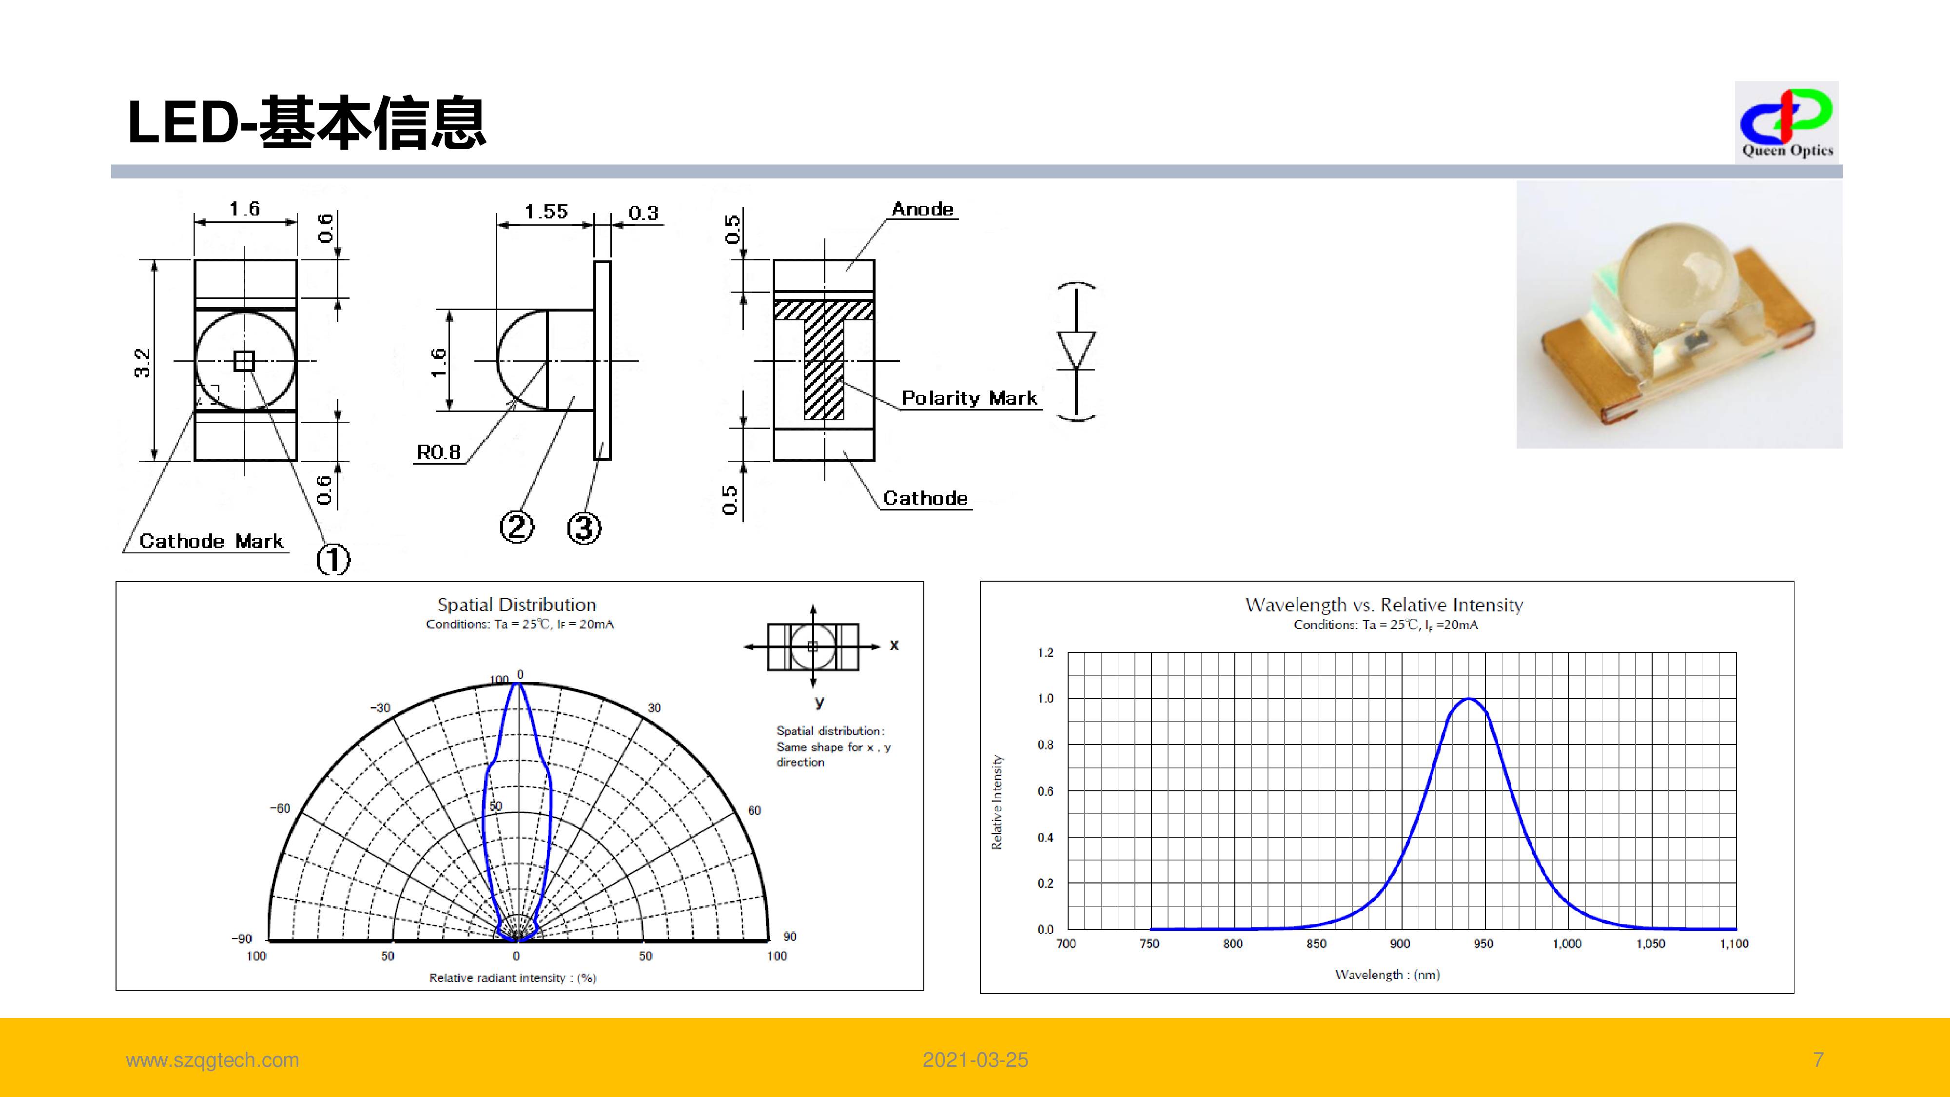The height and width of the screenshot is (1097, 1950).
Task: Click the Polarity Mark label
Action: 968,398
